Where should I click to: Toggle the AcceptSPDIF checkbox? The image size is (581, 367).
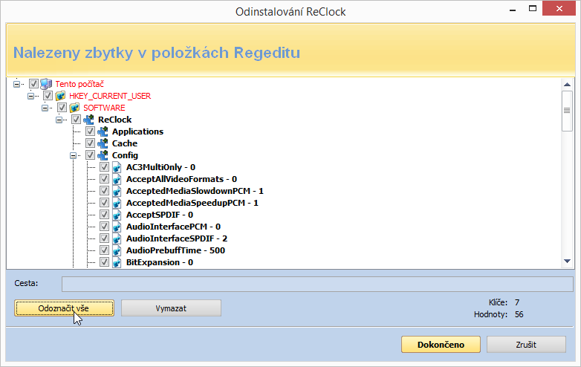pos(104,215)
